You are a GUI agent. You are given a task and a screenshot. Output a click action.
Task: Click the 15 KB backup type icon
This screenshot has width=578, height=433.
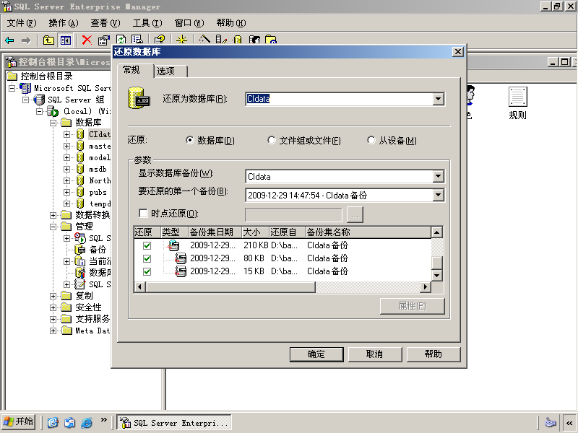click(x=180, y=271)
